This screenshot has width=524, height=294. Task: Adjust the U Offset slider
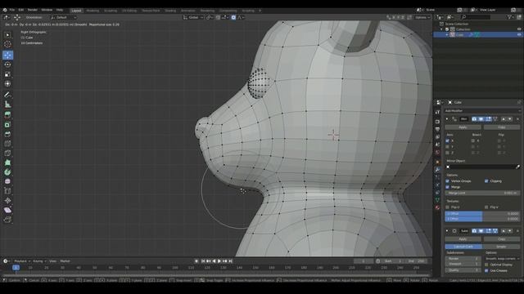[482, 214]
